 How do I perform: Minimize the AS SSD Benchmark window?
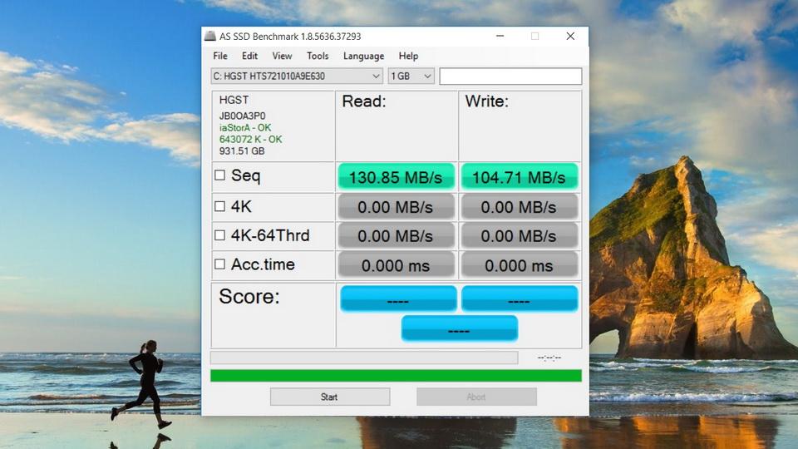500,36
